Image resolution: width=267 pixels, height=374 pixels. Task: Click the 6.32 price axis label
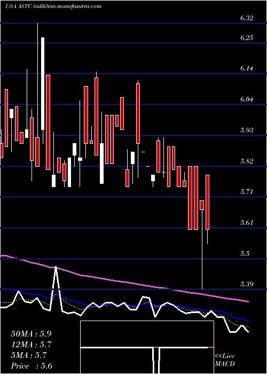click(247, 18)
